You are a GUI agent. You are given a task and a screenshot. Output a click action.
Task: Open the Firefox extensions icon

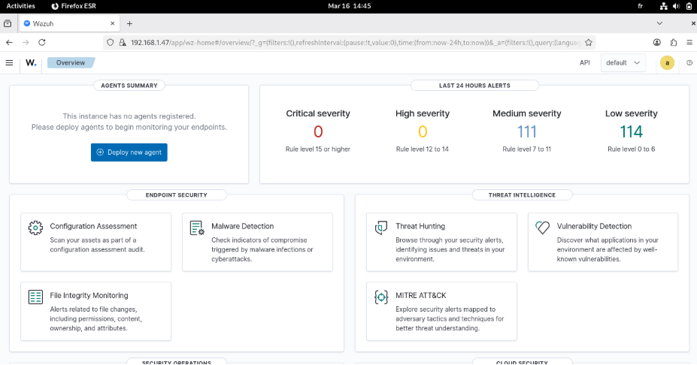[674, 42]
